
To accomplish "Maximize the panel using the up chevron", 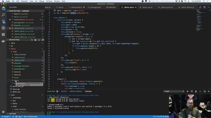I will [200, 91].
